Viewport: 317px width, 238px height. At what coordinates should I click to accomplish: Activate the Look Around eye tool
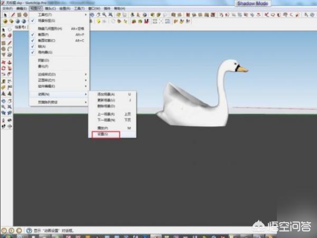(10, 120)
